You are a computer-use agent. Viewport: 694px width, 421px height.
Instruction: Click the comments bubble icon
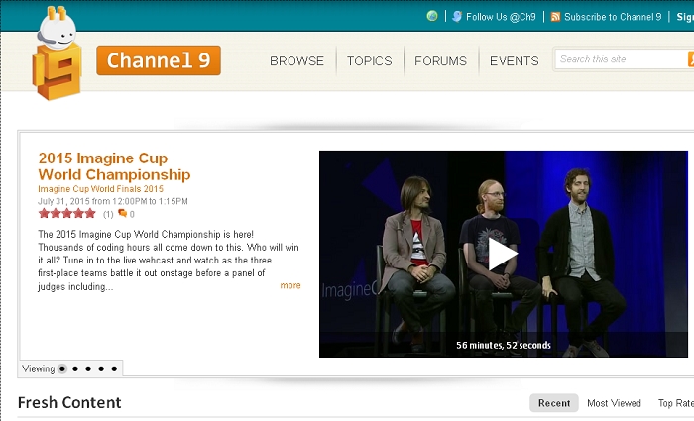pos(123,214)
